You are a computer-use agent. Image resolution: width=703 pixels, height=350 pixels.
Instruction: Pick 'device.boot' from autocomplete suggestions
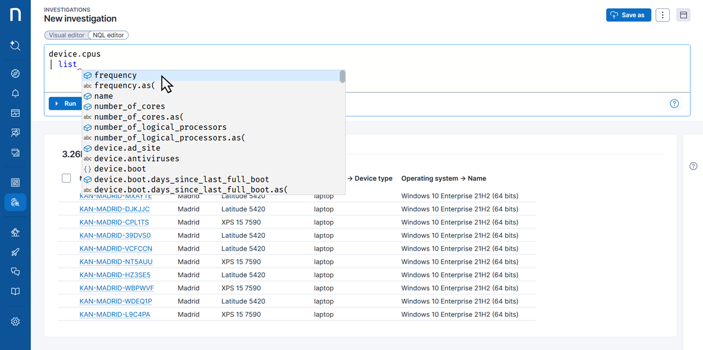point(120,169)
